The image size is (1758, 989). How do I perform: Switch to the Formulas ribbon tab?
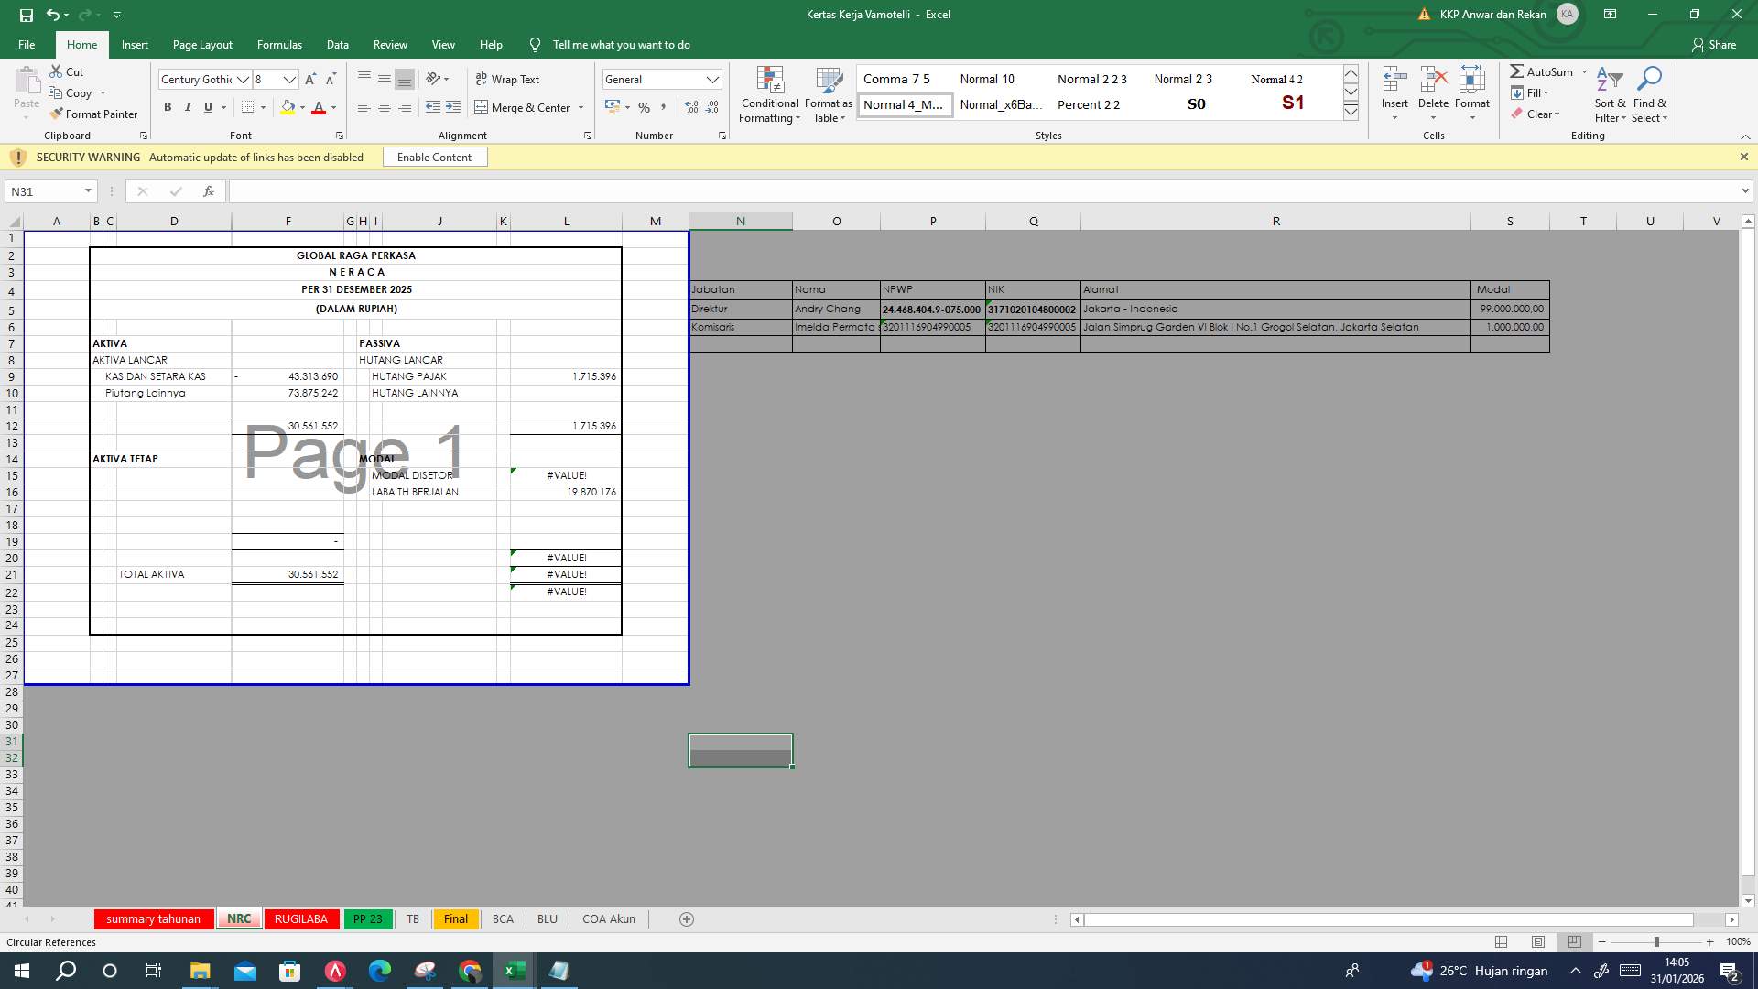point(279,44)
